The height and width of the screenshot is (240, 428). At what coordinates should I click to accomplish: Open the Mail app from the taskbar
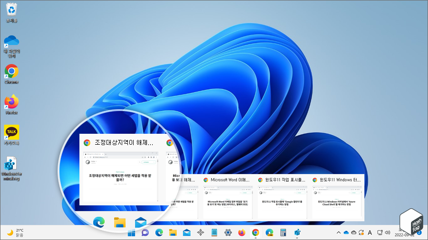(x=187, y=233)
